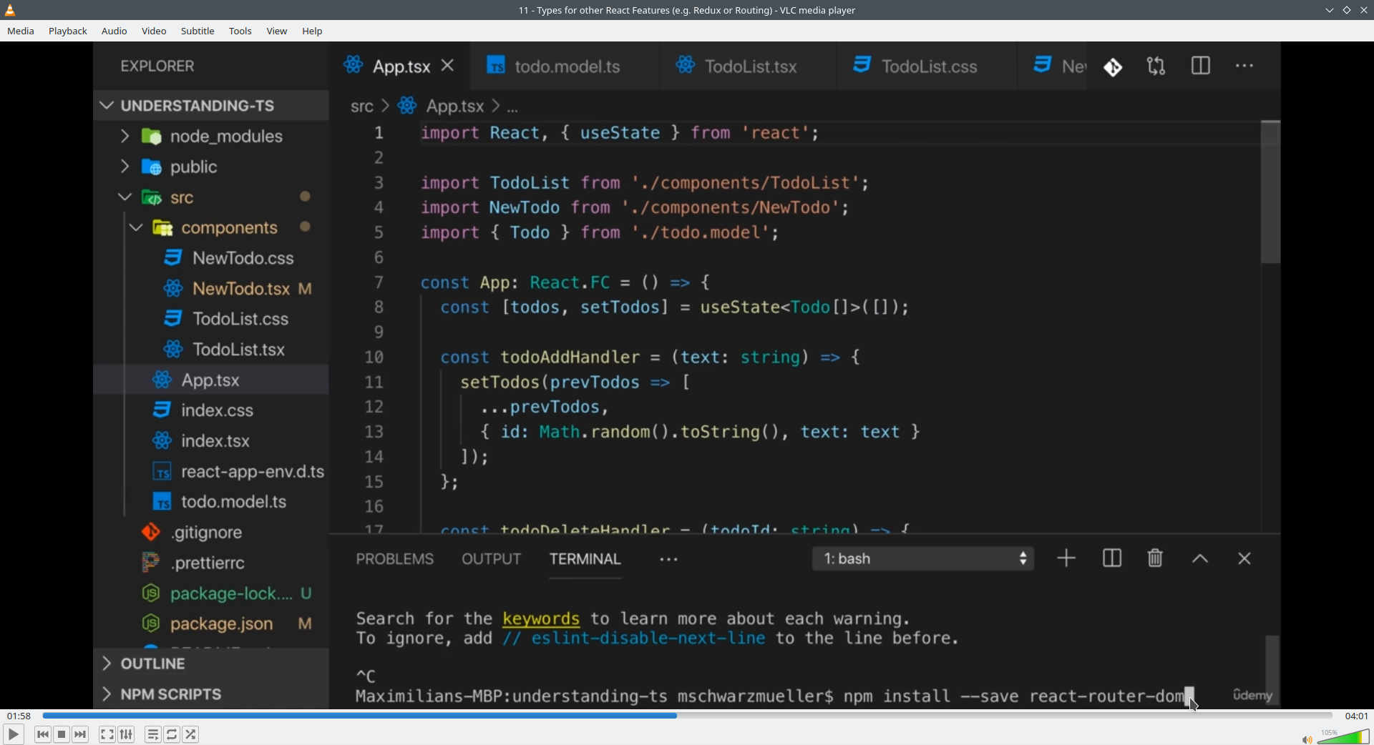Stop playback with the stop button
Image resolution: width=1374 pixels, height=745 pixels.
tap(62, 734)
